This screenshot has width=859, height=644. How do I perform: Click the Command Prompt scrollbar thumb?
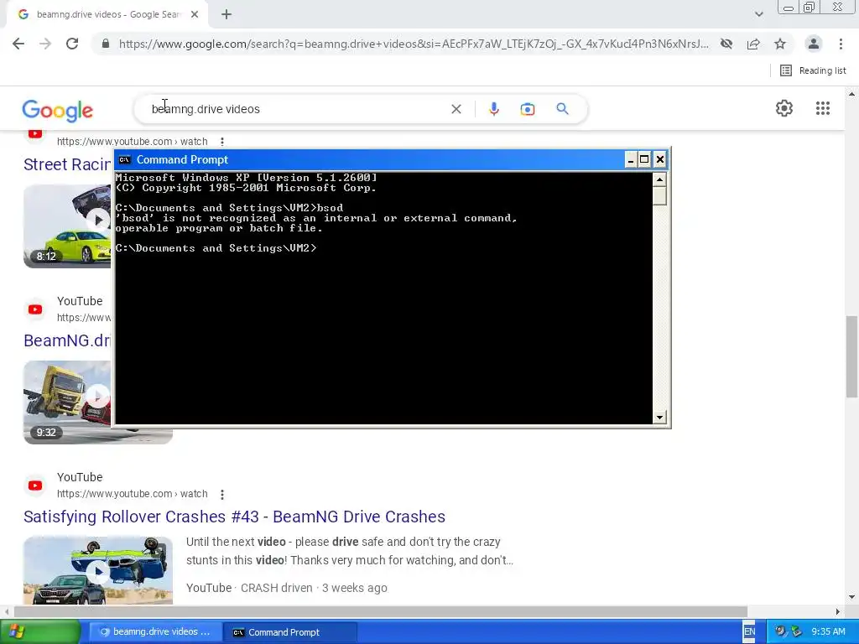click(x=659, y=195)
